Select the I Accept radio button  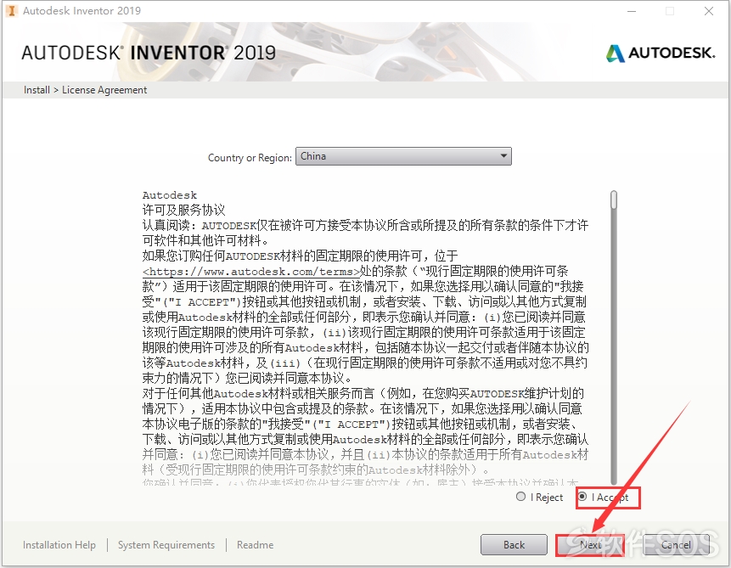(582, 497)
